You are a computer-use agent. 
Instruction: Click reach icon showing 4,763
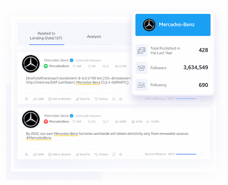point(133,122)
